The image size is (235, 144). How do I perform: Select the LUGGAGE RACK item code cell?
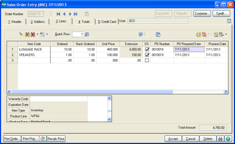tap(34, 49)
